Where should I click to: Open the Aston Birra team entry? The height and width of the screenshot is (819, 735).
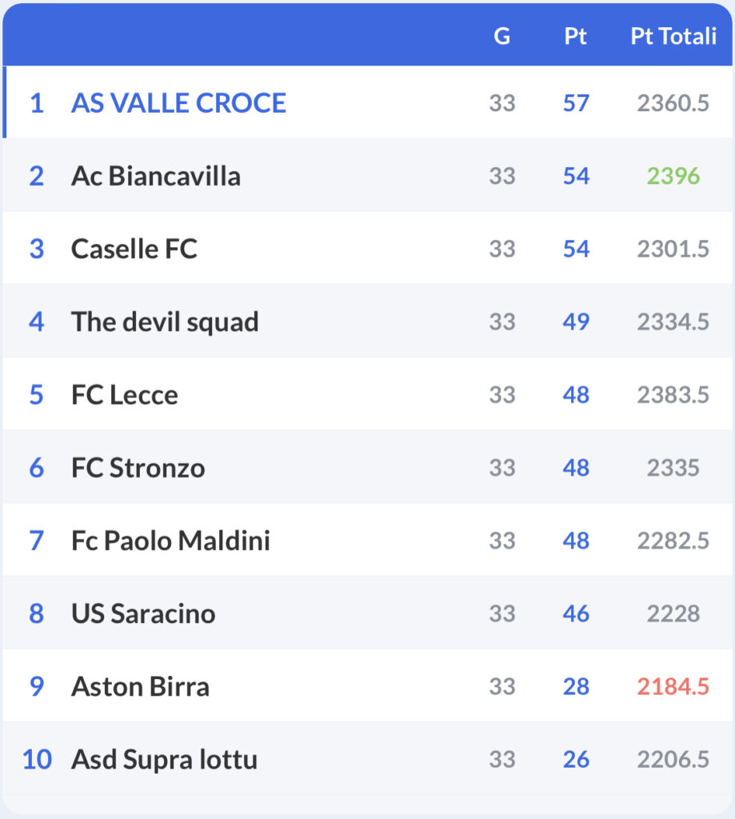[x=140, y=686]
